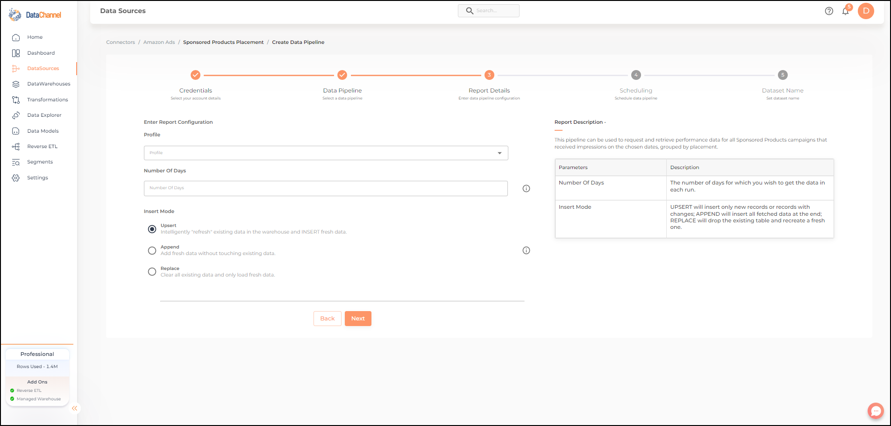Open the help question mark icon
Viewport: 891px width, 426px height.
829,11
